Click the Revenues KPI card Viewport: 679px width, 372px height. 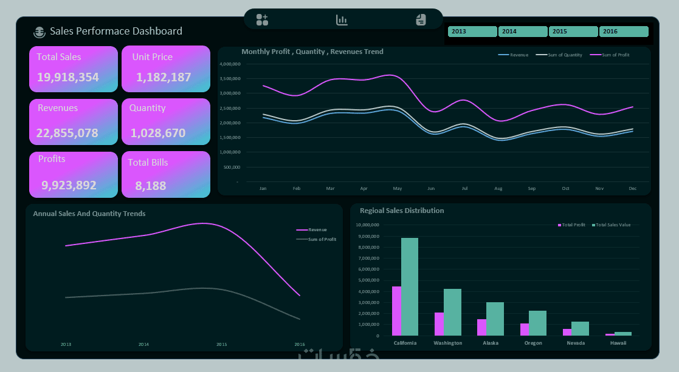74,122
